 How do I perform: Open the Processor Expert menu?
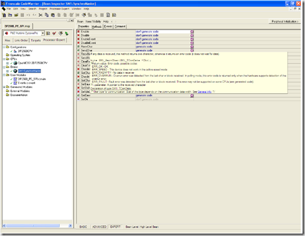click(x=59, y=9)
